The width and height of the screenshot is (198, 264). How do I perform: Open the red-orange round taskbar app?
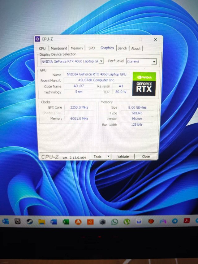click(151, 221)
